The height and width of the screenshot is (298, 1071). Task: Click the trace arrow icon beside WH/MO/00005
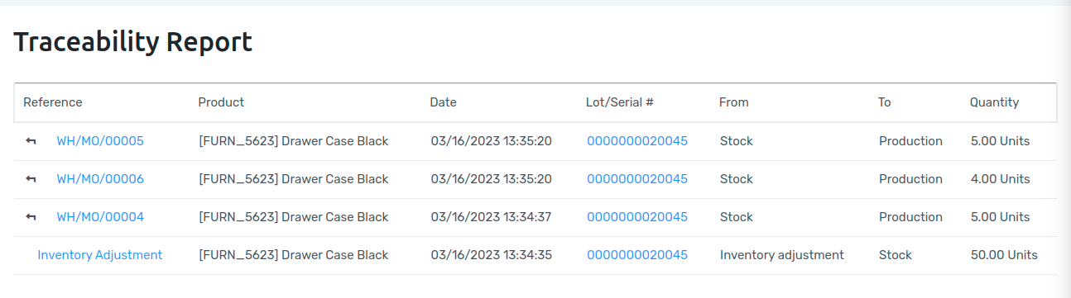point(31,141)
